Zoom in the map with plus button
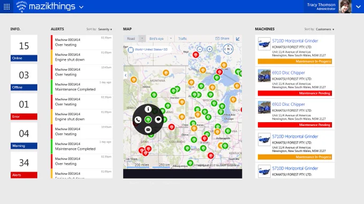 (x=209, y=49)
